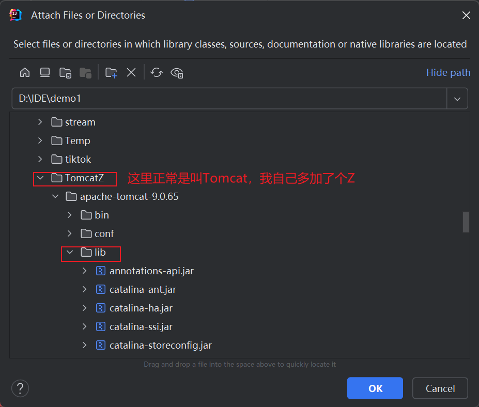Select the tiktok folder row

[240, 160]
